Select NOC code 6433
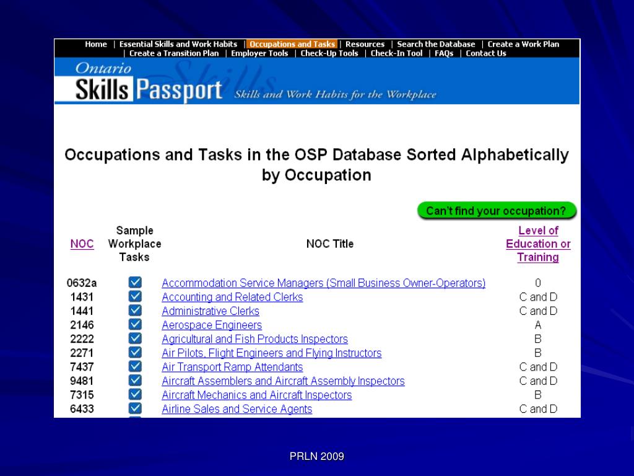The image size is (634, 476). 82,409
